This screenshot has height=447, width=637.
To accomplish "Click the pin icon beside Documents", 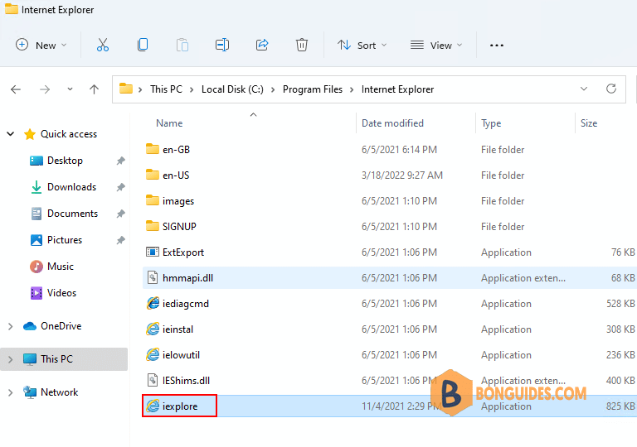I will coord(120,214).
